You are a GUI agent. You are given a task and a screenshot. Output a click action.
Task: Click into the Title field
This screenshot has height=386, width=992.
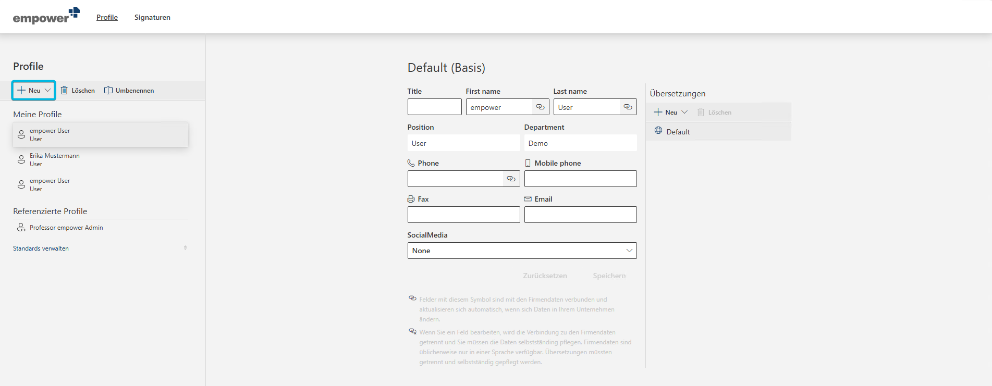(434, 107)
